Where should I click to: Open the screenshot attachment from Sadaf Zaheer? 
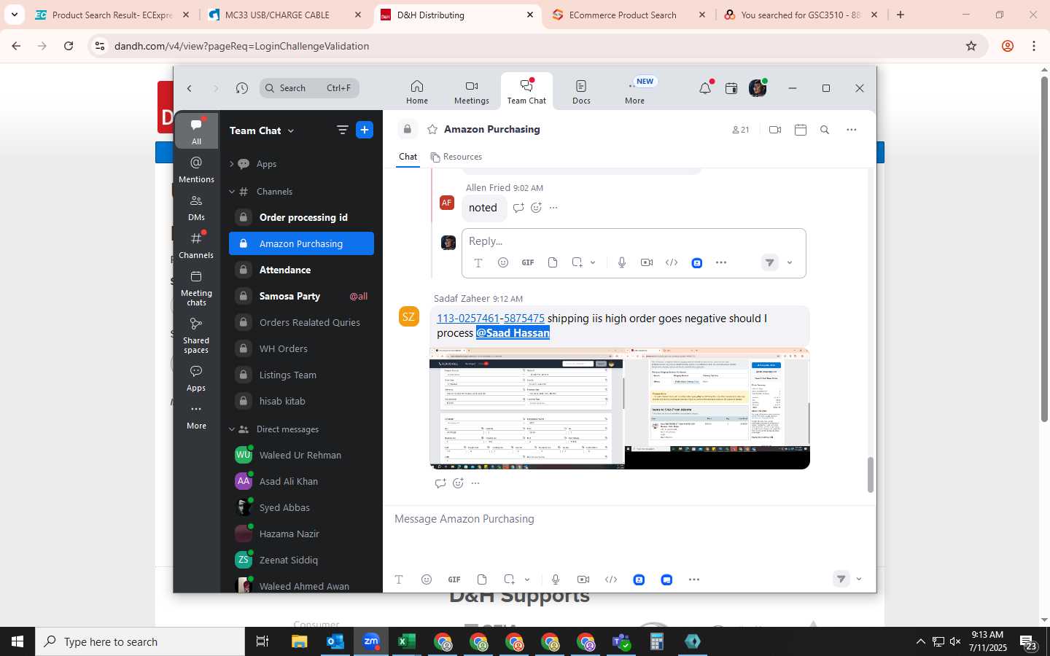tap(620, 408)
